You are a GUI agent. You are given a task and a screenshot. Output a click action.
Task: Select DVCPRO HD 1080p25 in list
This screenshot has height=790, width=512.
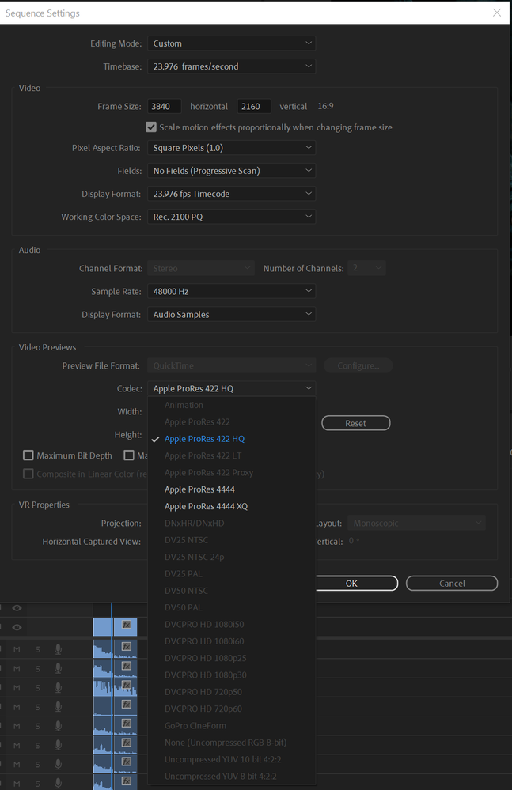point(232,658)
